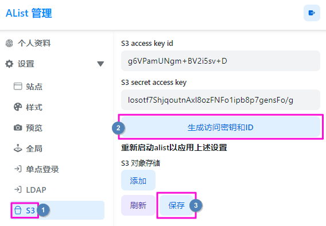The height and width of the screenshot is (226, 326).
Task: Click the camera icon next to 预览
Action: coord(18,127)
